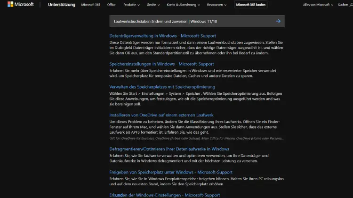Viewport: 353px width, 198px height.
Task: Open Speichereinstellungen in Windows result
Action: point(161,64)
